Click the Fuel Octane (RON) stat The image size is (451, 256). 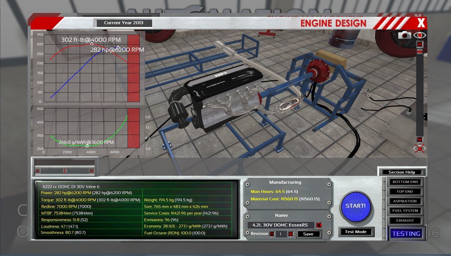[x=175, y=233]
